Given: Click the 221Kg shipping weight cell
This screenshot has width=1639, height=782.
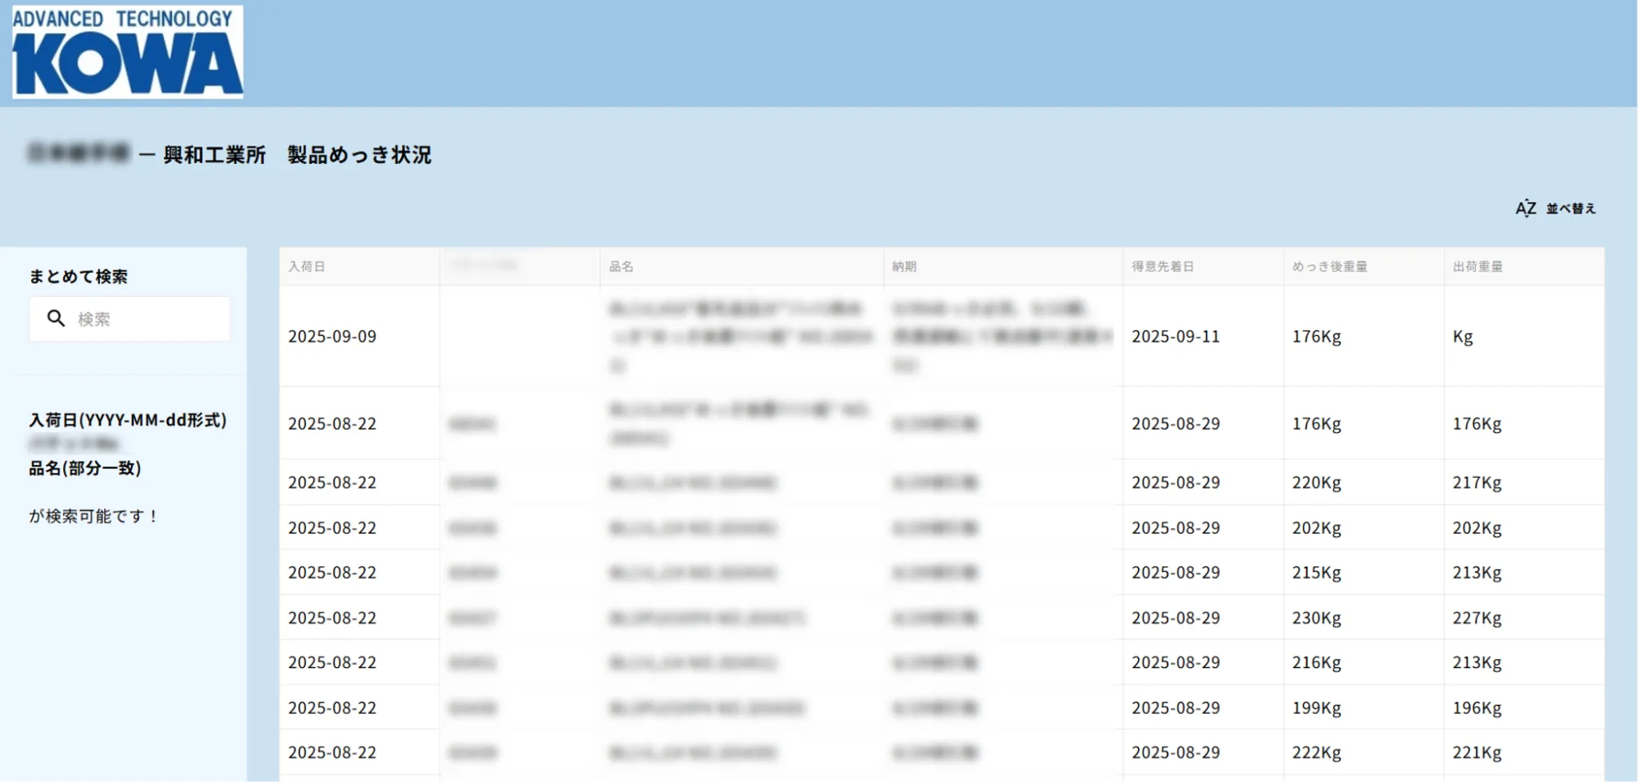Looking at the screenshot, I should pyautogui.click(x=1477, y=752).
